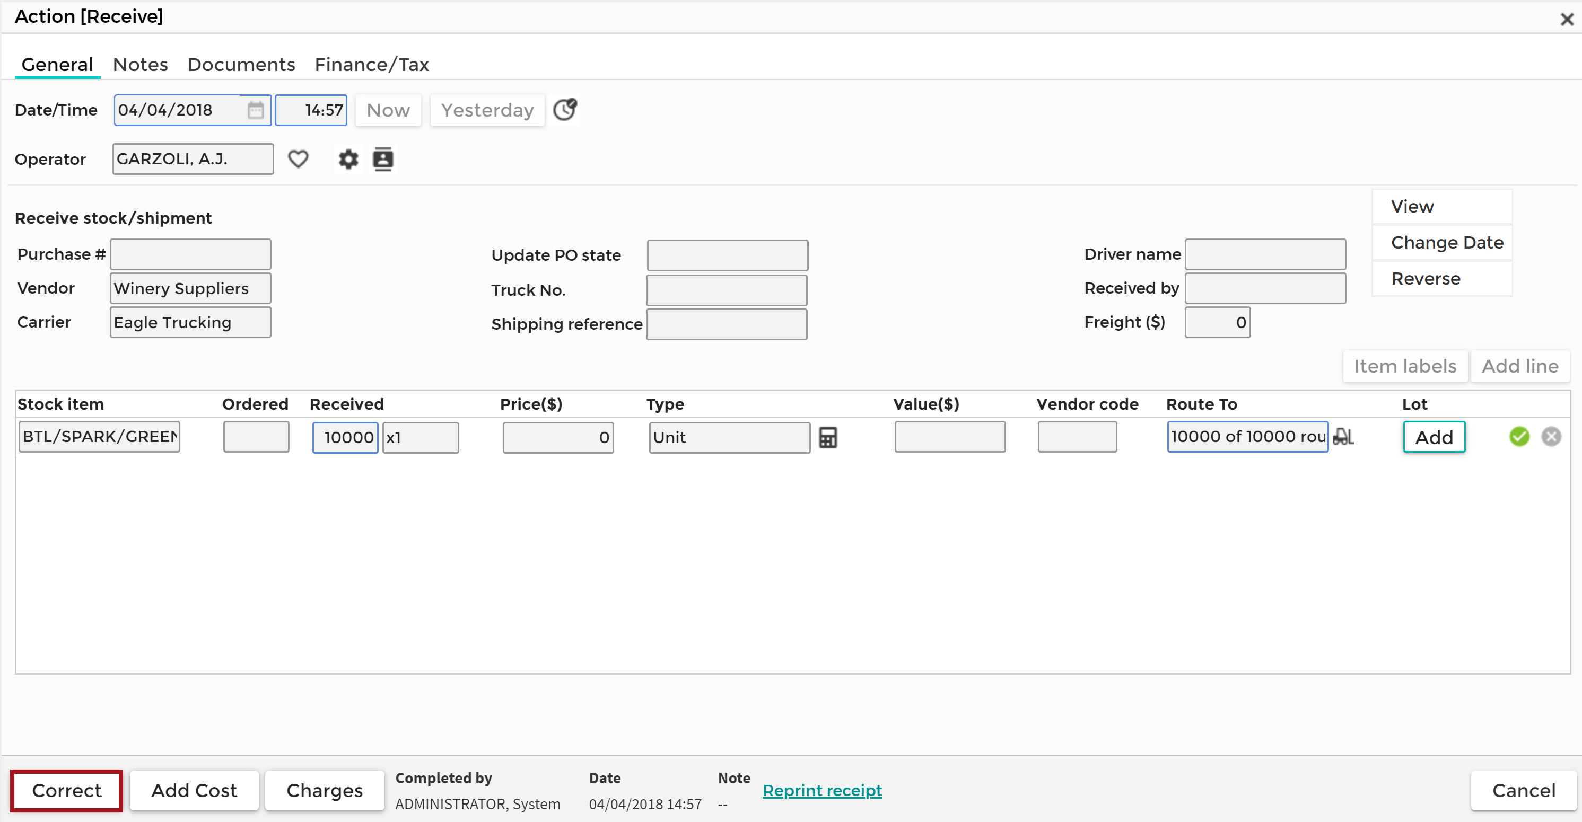Choose Change Date option

coord(1442,243)
